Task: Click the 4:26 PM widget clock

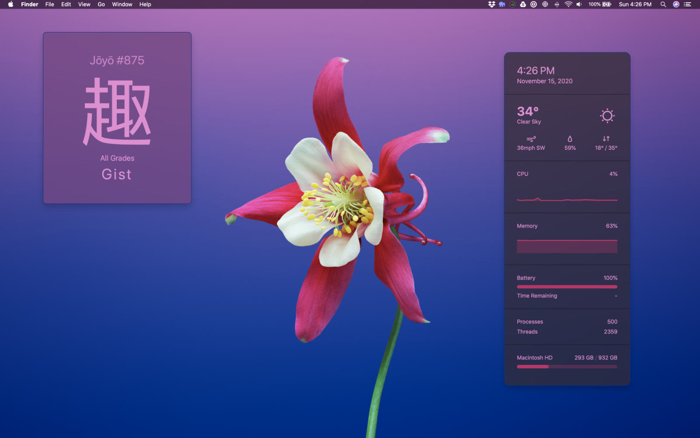Action: [x=535, y=71]
